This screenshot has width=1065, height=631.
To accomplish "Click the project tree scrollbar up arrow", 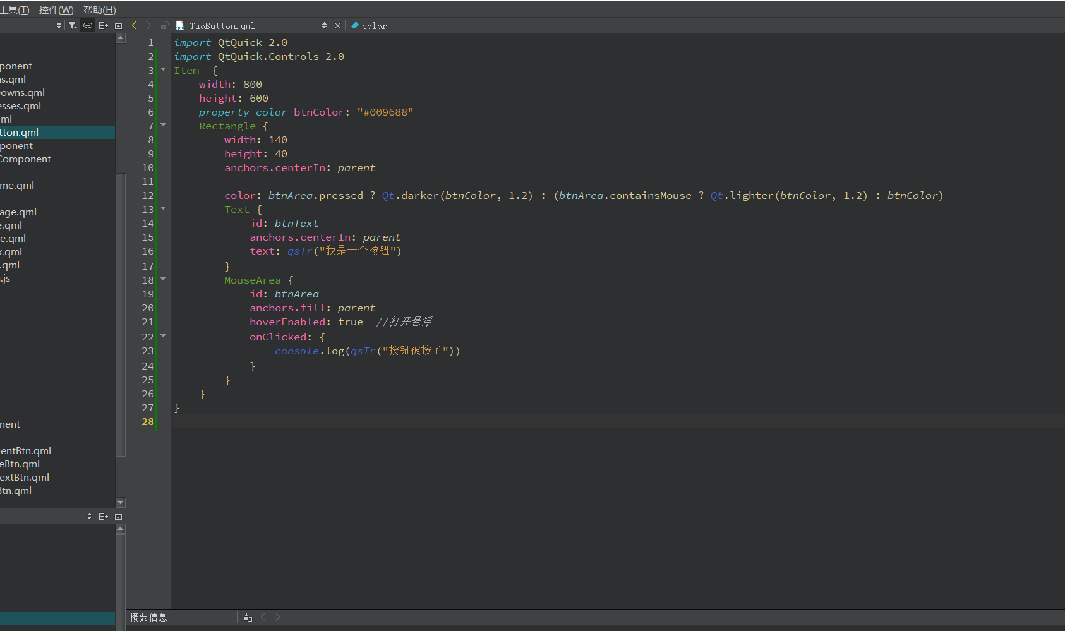I will coord(121,38).
